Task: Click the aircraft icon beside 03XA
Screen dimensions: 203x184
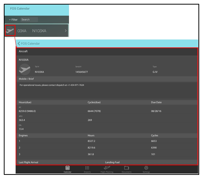Action: coord(10,31)
